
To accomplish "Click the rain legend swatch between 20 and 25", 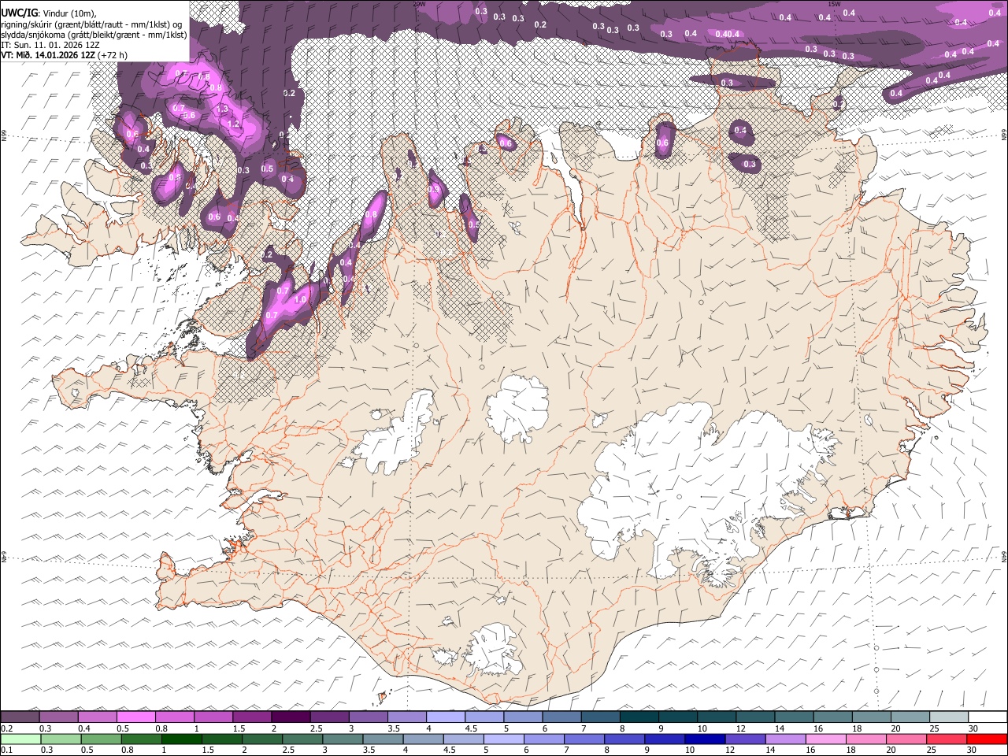I will coord(907,739).
